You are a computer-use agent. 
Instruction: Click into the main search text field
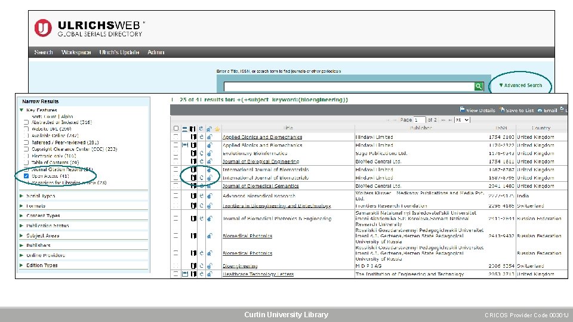tap(349, 86)
